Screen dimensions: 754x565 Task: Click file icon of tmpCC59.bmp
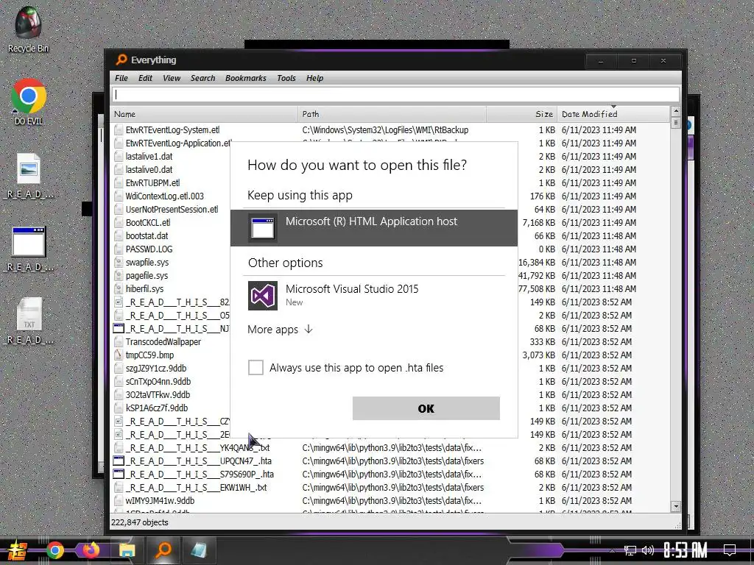pyautogui.click(x=119, y=355)
